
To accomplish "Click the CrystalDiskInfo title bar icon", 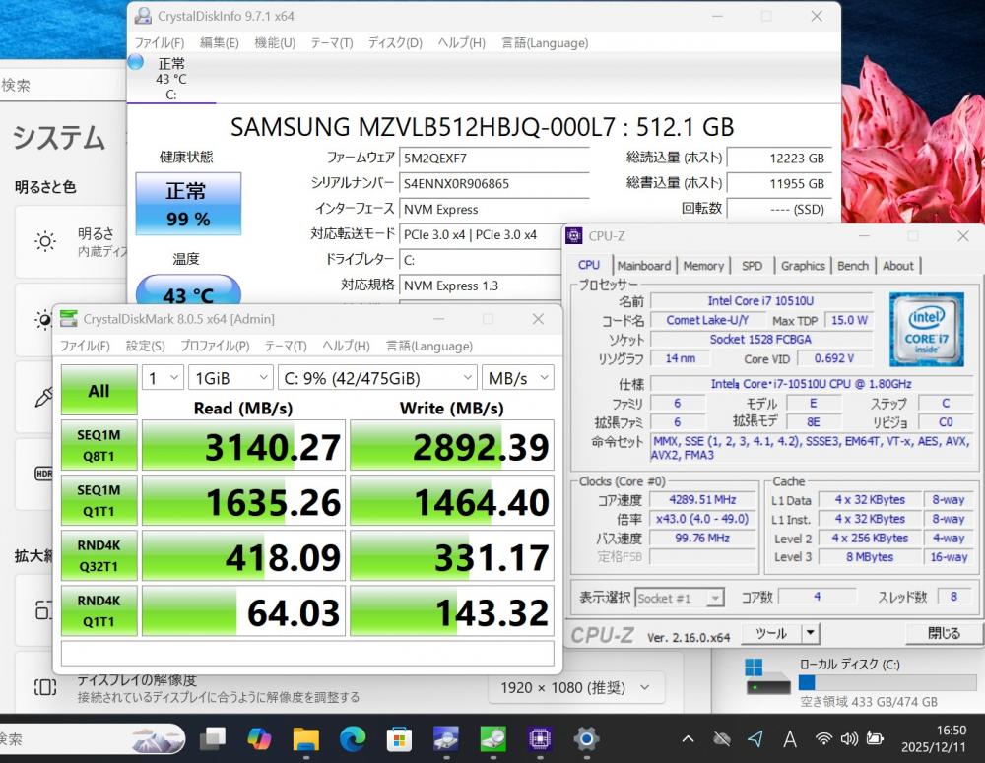I will 143,16.
